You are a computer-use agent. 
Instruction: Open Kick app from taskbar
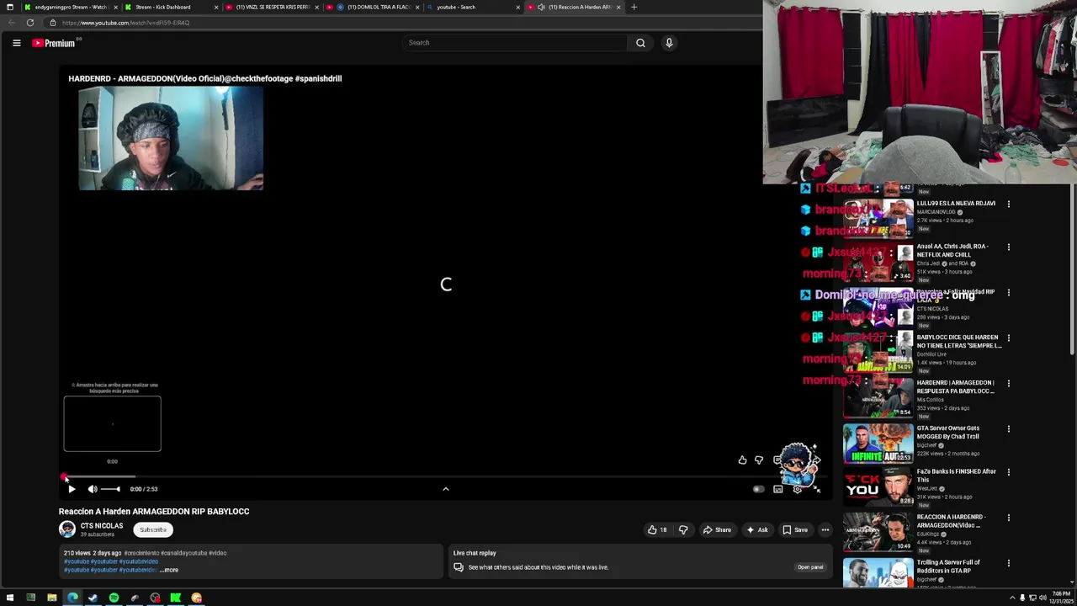176,598
